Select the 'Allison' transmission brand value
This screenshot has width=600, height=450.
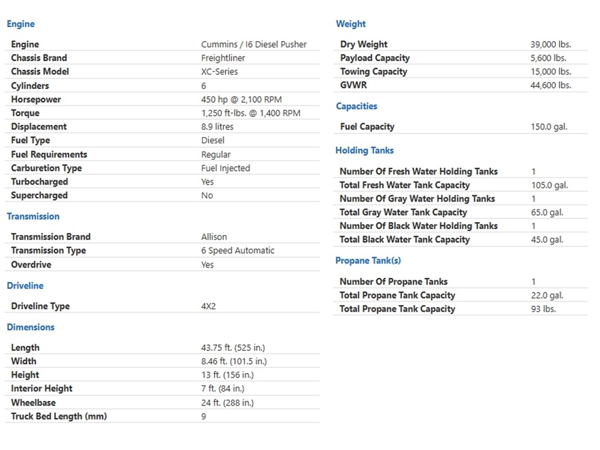214,237
